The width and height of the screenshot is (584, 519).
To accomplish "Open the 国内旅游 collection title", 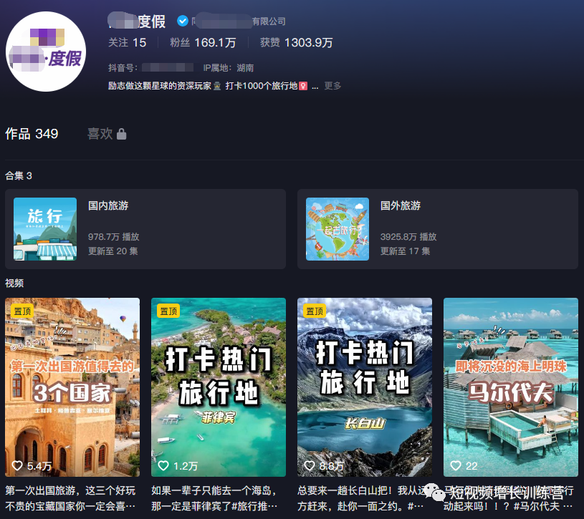I will click(108, 206).
